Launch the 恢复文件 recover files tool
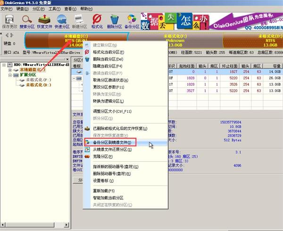This screenshot has width=283, height=231. tap(44, 22)
